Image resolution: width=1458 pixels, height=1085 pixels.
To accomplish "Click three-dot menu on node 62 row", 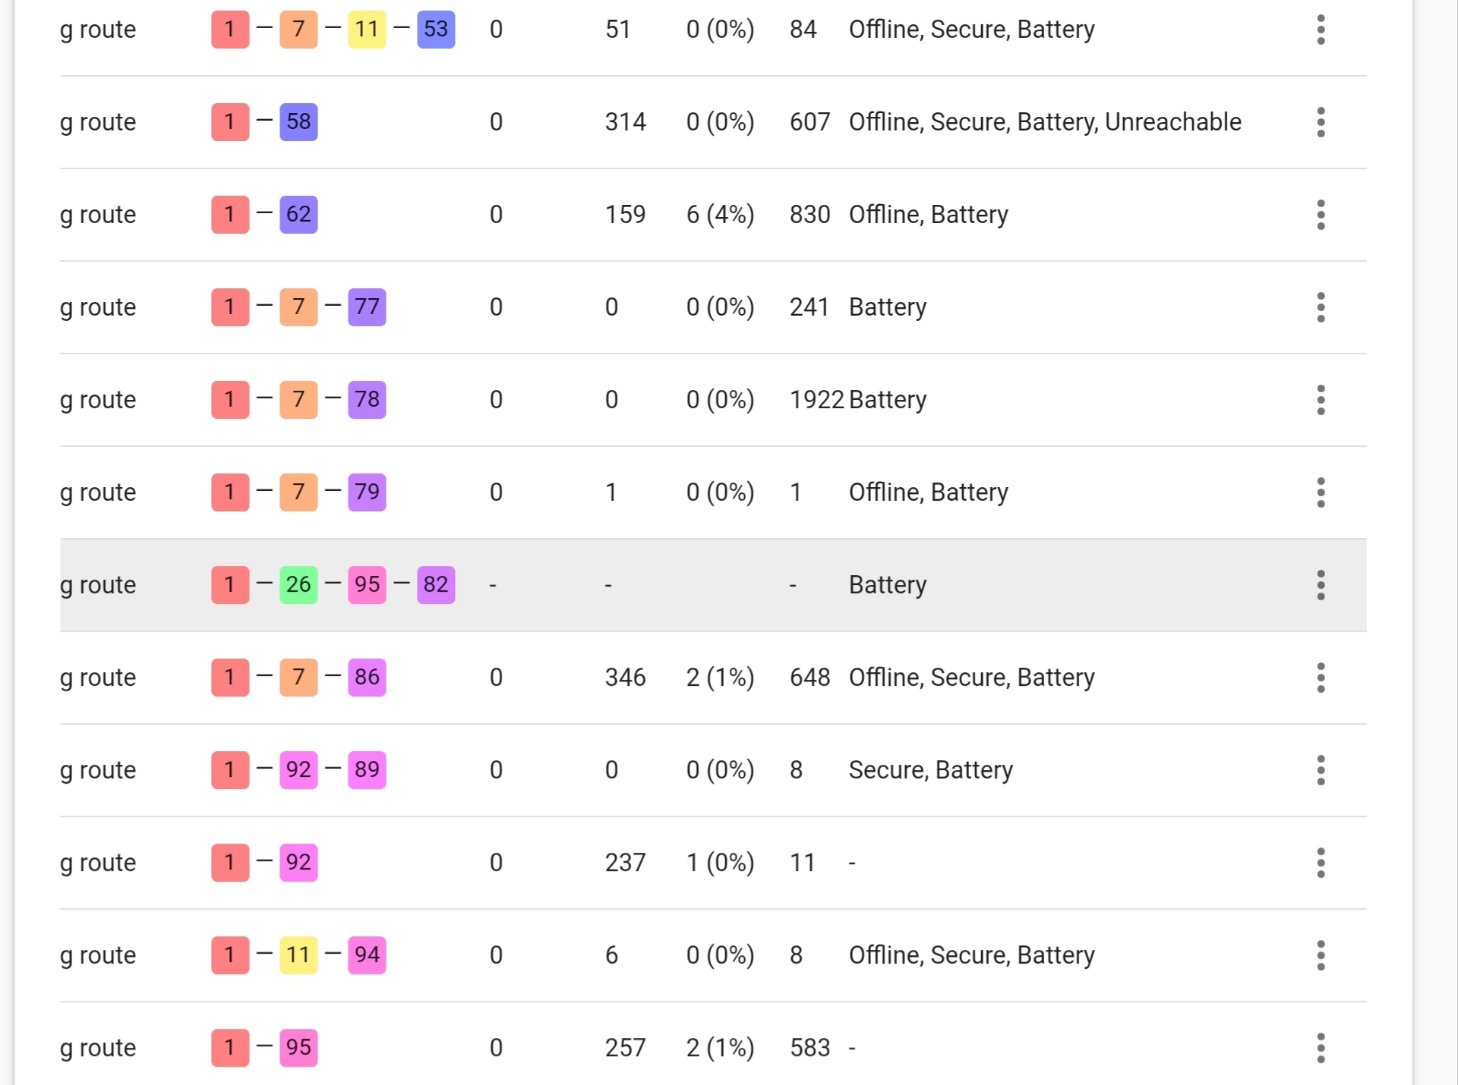I will coord(1321,215).
